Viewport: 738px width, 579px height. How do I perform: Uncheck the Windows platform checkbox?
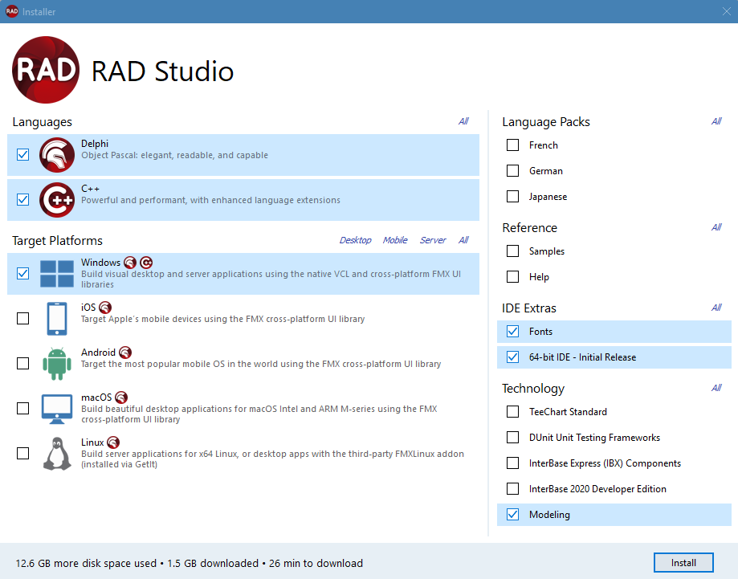click(x=22, y=274)
